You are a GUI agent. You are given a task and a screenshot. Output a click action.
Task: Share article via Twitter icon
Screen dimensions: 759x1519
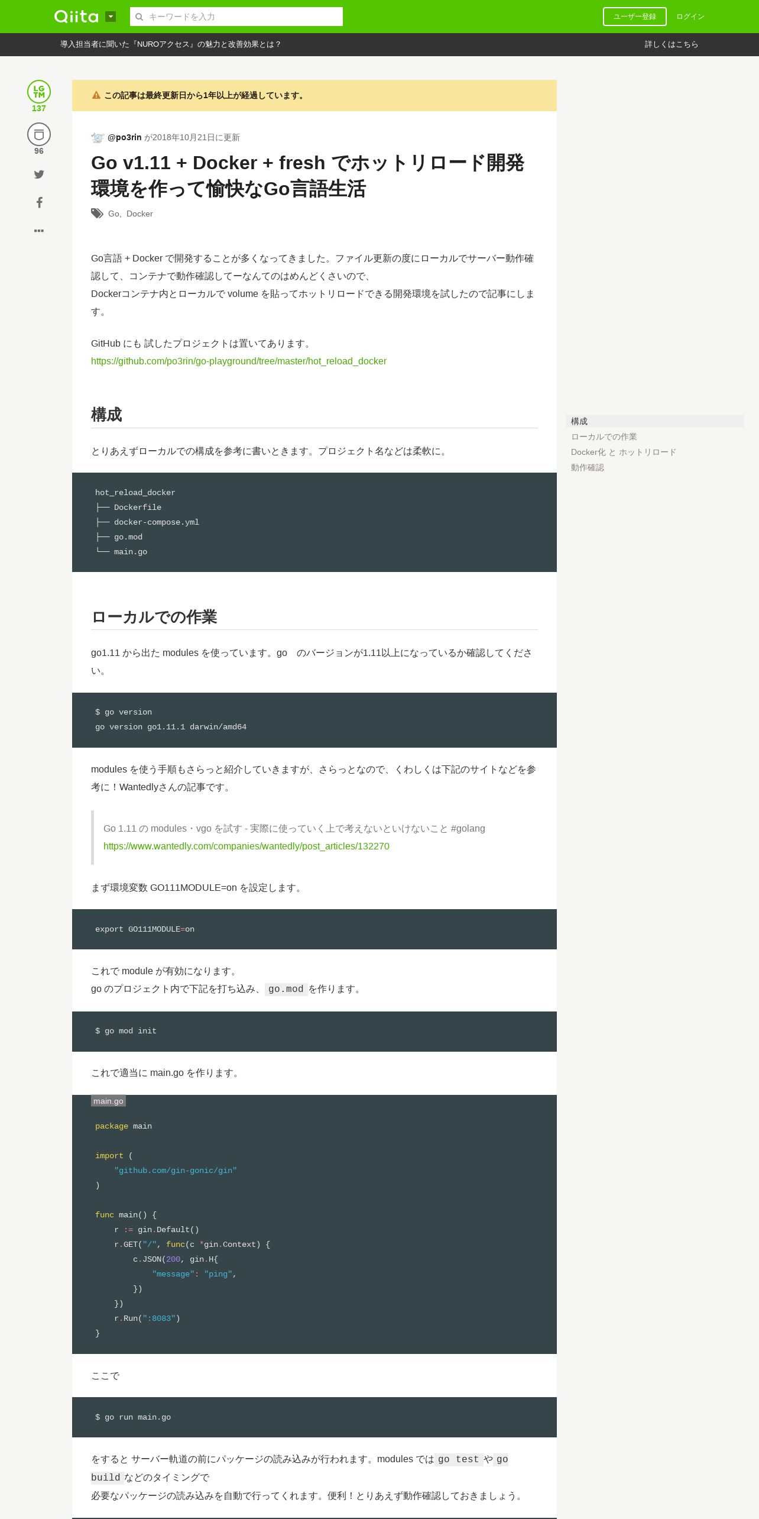(39, 174)
